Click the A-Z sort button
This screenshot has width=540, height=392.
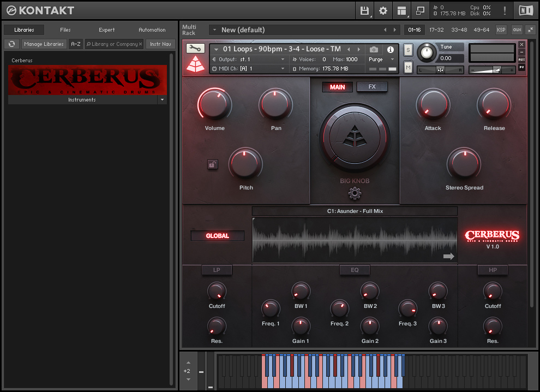[x=75, y=44]
